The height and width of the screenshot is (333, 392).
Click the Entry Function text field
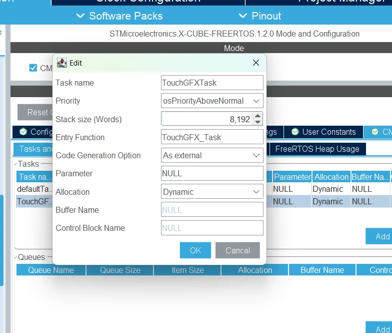tap(212, 137)
